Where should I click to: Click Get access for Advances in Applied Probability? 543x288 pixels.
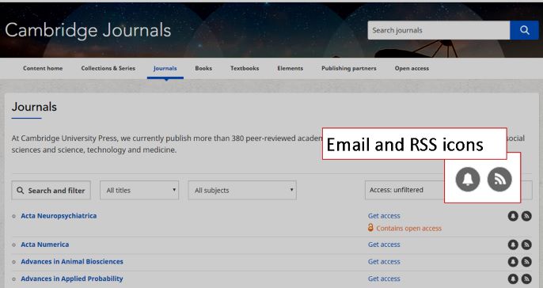[384, 279]
